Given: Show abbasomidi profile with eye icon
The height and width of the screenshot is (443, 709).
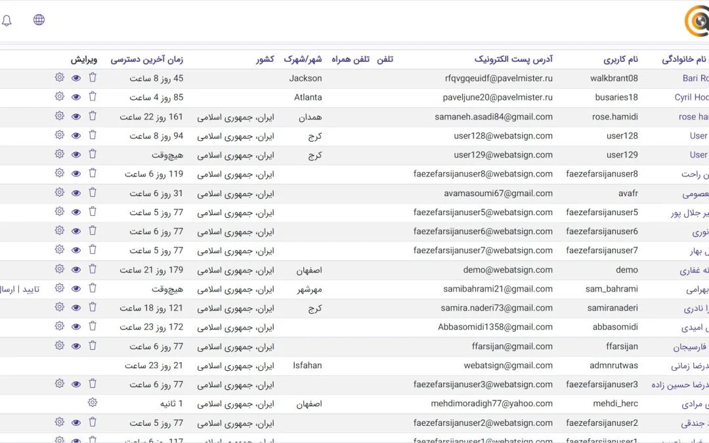Looking at the screenshot, I should [x=76, y=327].
